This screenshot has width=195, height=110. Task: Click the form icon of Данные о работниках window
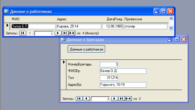click(x=6, y=11)
